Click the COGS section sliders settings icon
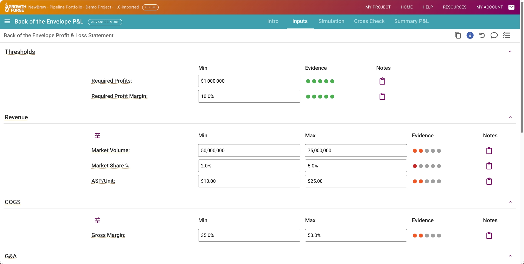 (x=98, y=220)
